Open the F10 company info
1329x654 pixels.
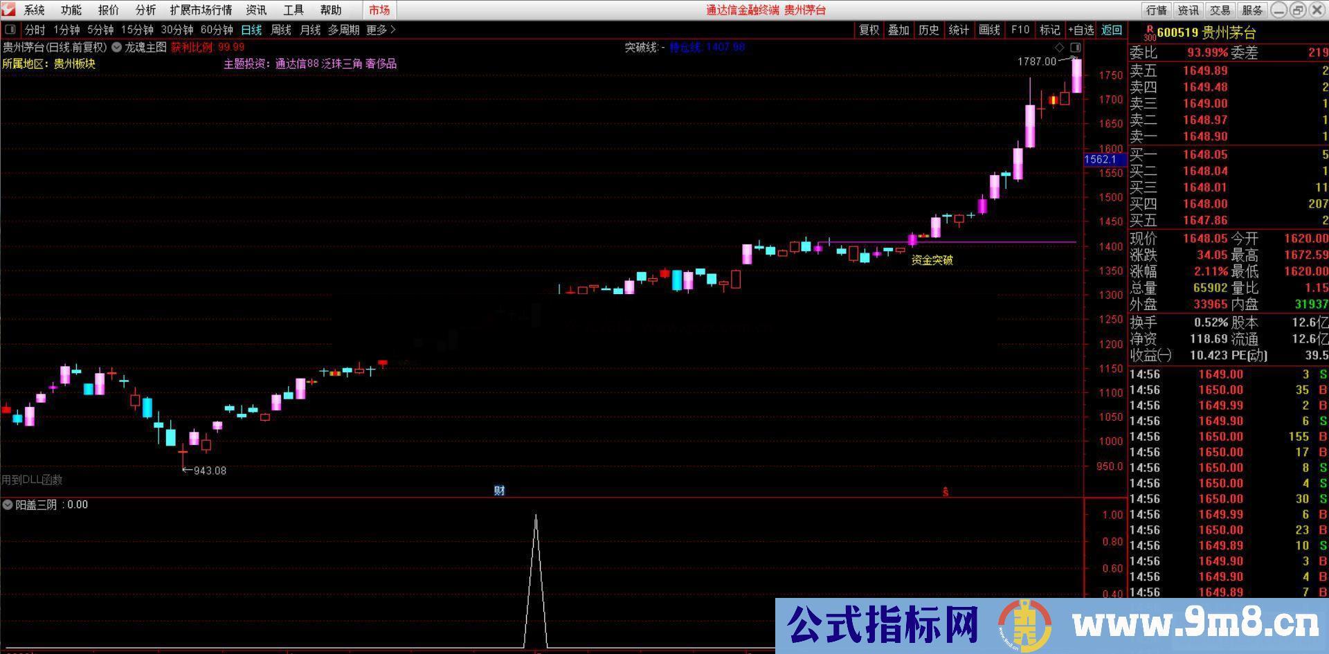click(x=1020, y=30)
